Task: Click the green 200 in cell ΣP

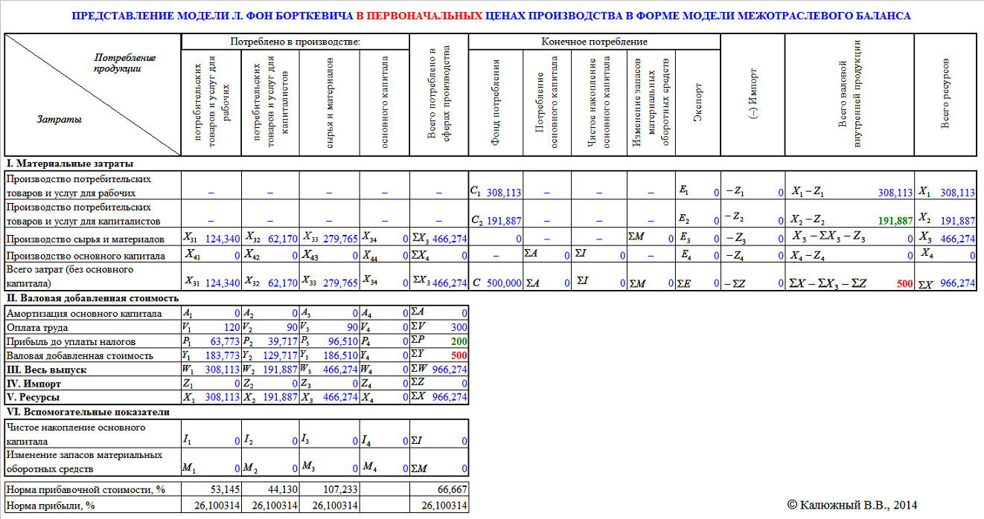Action: (458, 341)
